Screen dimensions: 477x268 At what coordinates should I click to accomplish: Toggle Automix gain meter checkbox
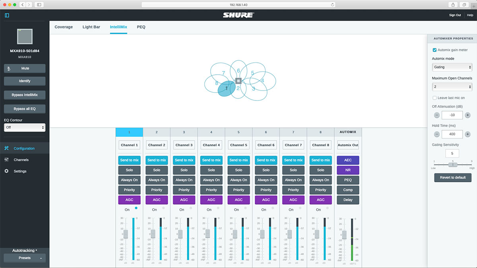click(434, 50)
